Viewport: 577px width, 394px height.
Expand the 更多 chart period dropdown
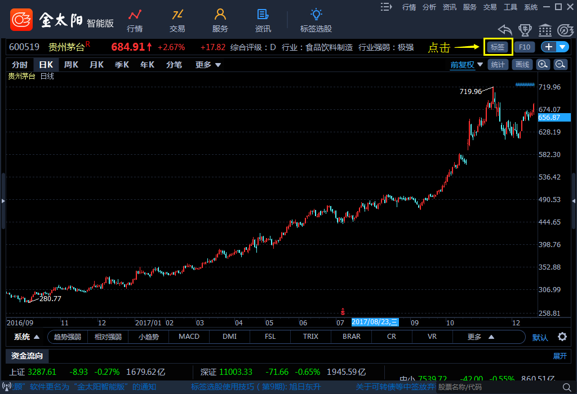pyautogui.click(x=208, y=65)
